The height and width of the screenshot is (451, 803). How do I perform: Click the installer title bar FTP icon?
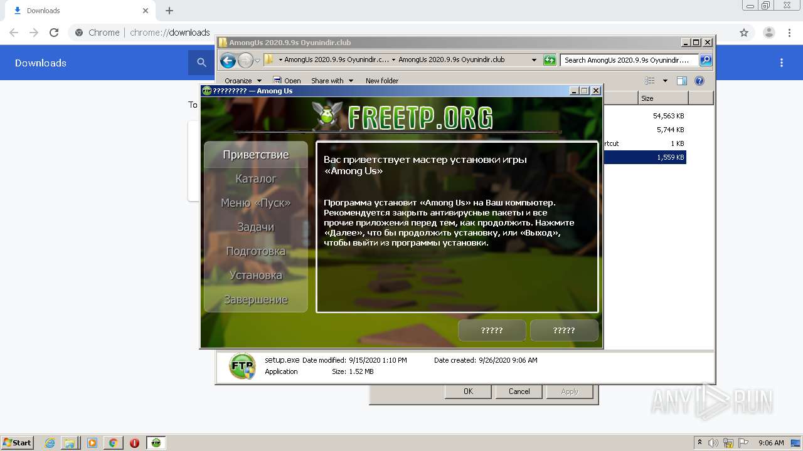tap(207, 91)
